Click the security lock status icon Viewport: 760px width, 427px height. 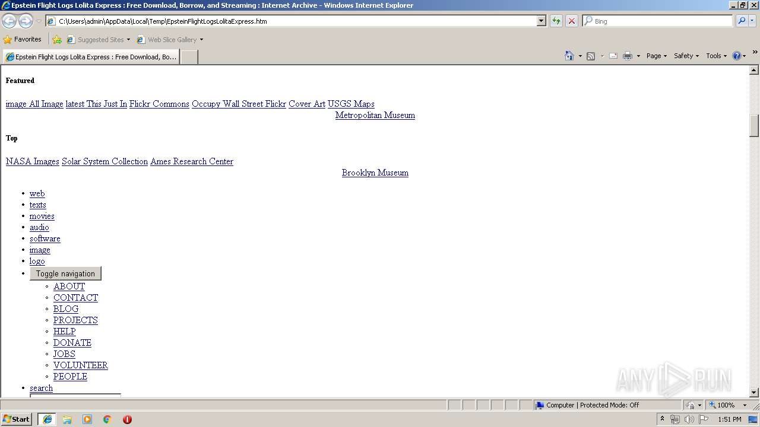[691, 405]
